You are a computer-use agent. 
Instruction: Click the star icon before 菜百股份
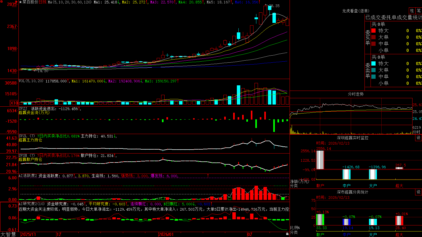[x=21, y=2]
